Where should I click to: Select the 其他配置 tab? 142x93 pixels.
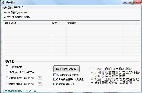[x=19, y=7]
